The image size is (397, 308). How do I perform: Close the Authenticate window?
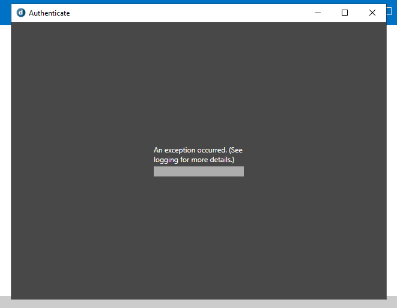point(372,13)
